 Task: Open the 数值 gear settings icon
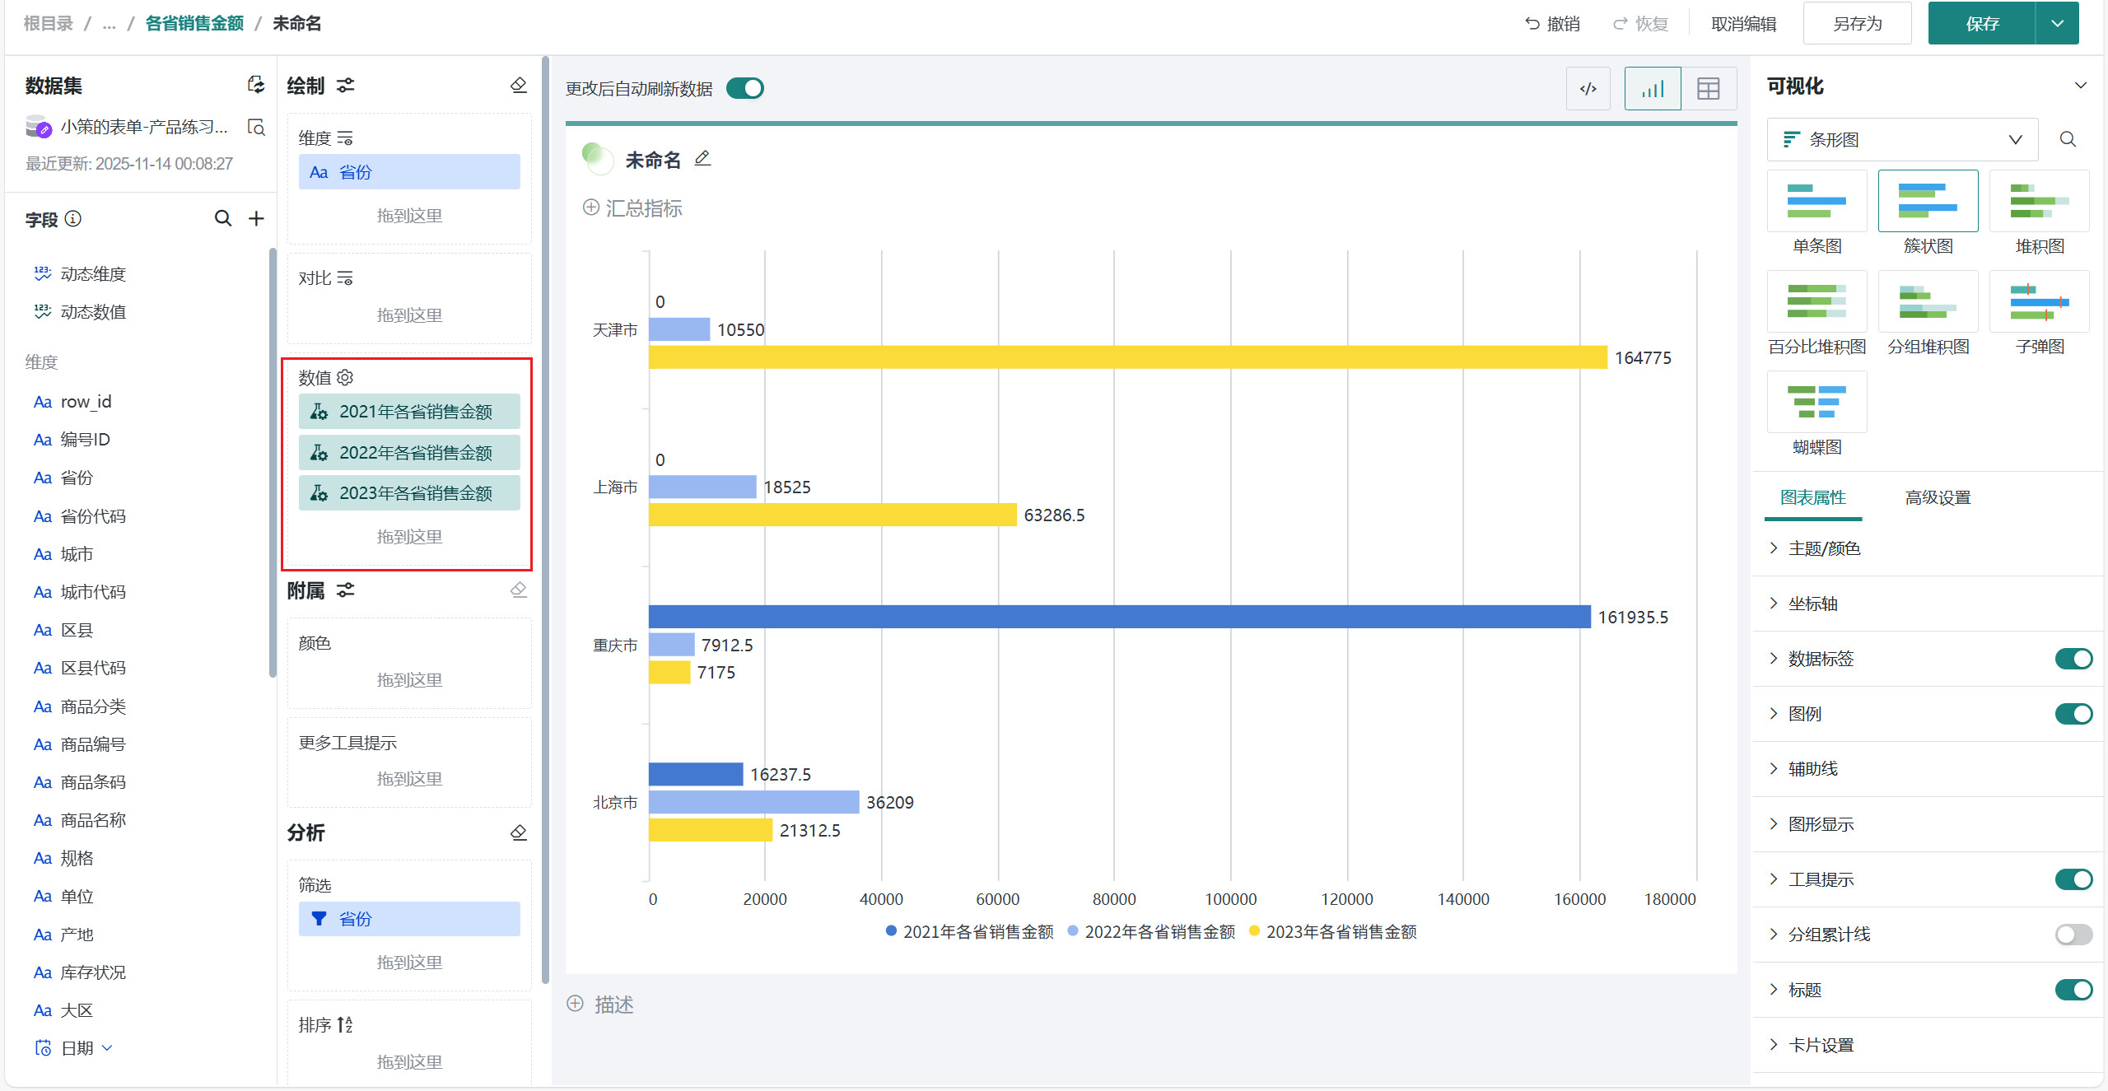pos(346,377)
